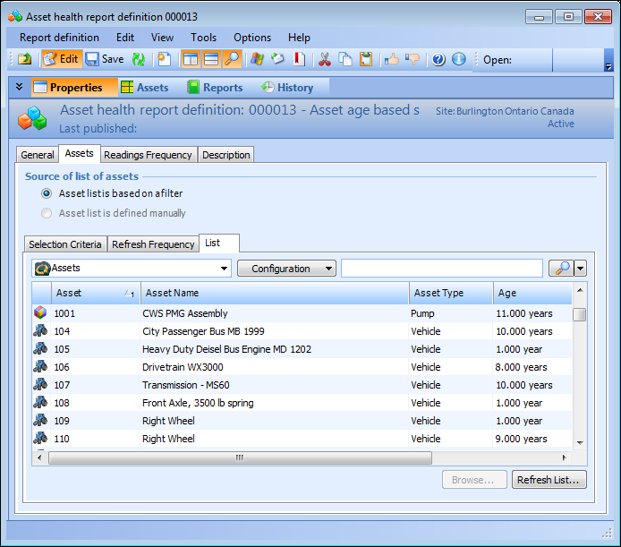Select 'Asset list is based on a filter'
Viewport: 621px width, 547px height.
(x=47, y=193)
